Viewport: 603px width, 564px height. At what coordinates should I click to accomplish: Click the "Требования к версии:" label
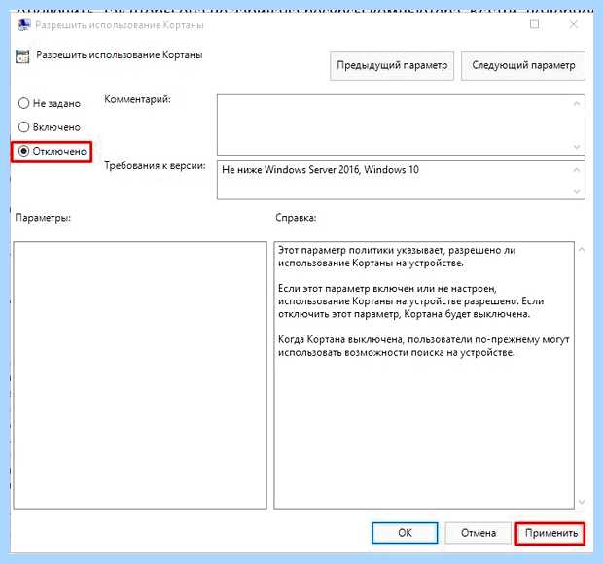point(155,165)
